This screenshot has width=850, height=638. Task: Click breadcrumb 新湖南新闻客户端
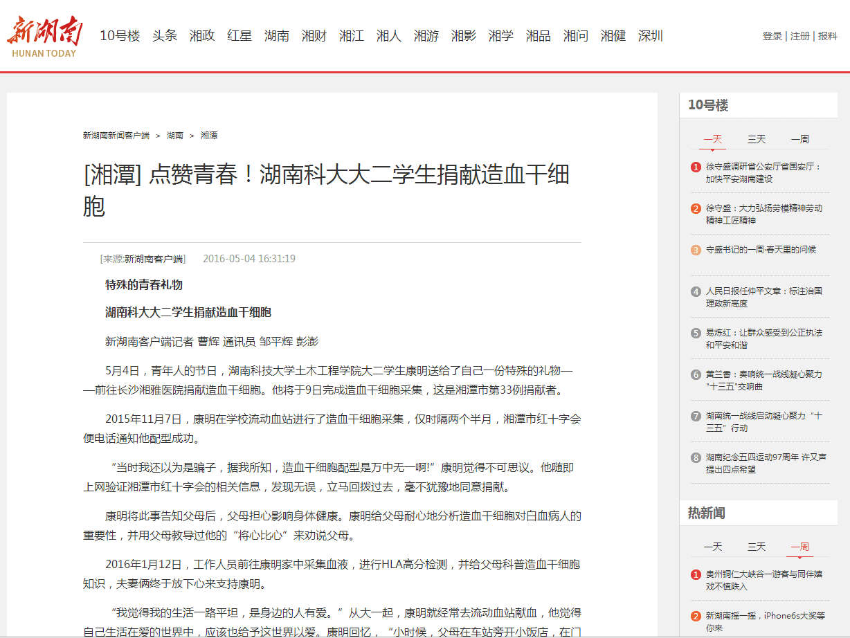[x=116, y=136]
